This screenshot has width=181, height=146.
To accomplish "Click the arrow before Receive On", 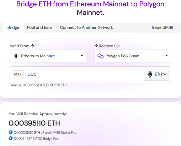I will (96, 46).
